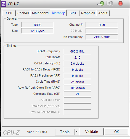This screenshot has width=130, height=139.
Task: Click the red close orb icon
Action: tap(120, 4)
